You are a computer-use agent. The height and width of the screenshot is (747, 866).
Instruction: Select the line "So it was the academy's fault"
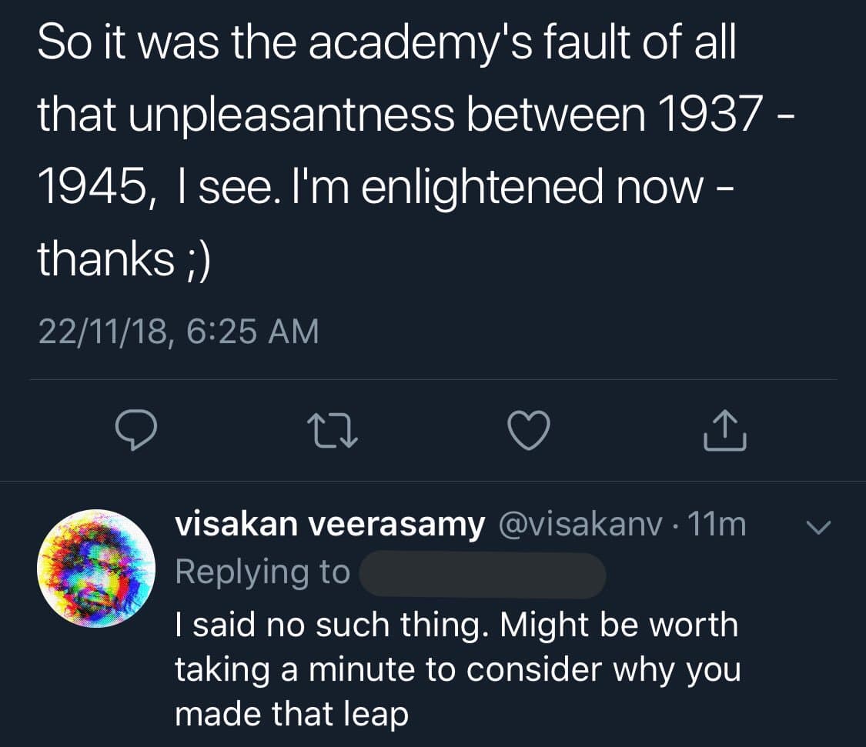point(386,46)
